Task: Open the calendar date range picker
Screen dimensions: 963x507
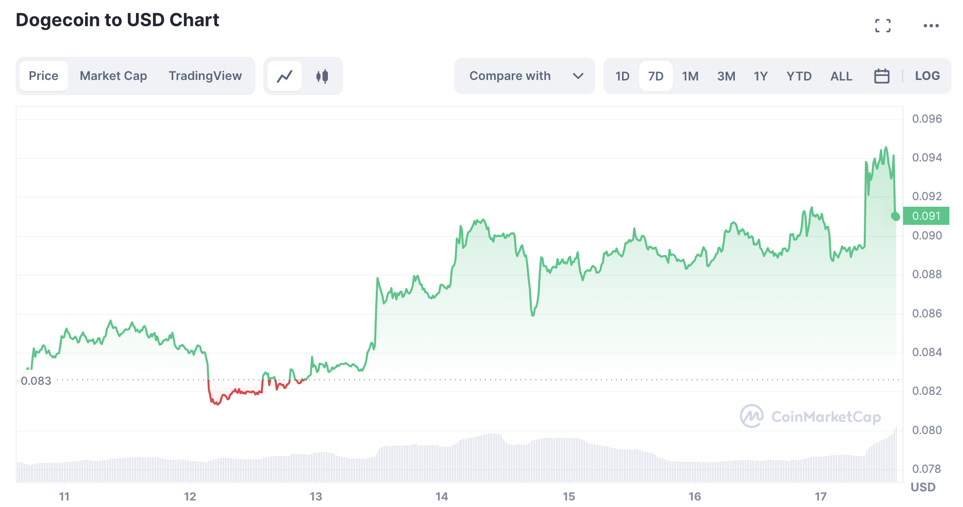Action: pos(881,76)
